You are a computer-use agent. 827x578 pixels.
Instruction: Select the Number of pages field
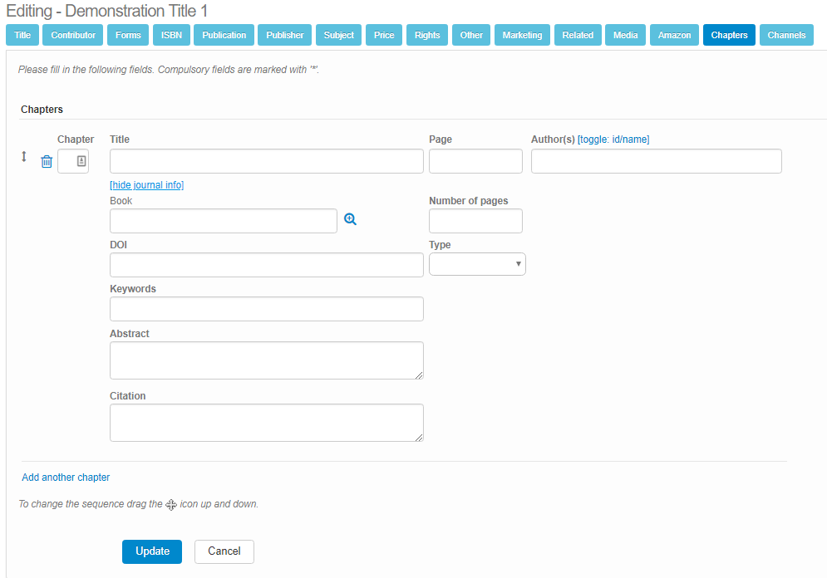(x=475, y=221)
